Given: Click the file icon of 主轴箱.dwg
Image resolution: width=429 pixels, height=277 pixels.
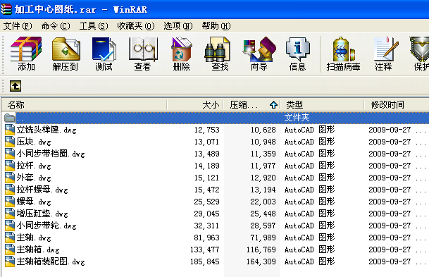Looking at the screenshot, I should click(10, 250).
